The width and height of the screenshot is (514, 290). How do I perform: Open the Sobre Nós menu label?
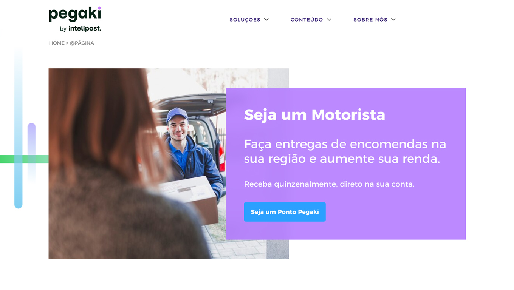[370, 20]
